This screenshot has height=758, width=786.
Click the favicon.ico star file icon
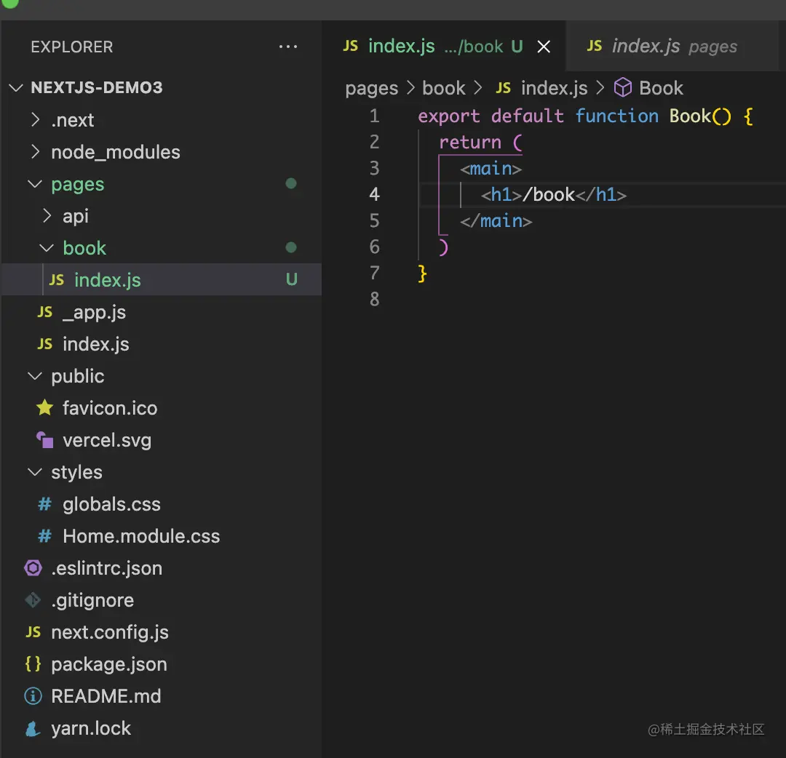[x=45, y=408]
